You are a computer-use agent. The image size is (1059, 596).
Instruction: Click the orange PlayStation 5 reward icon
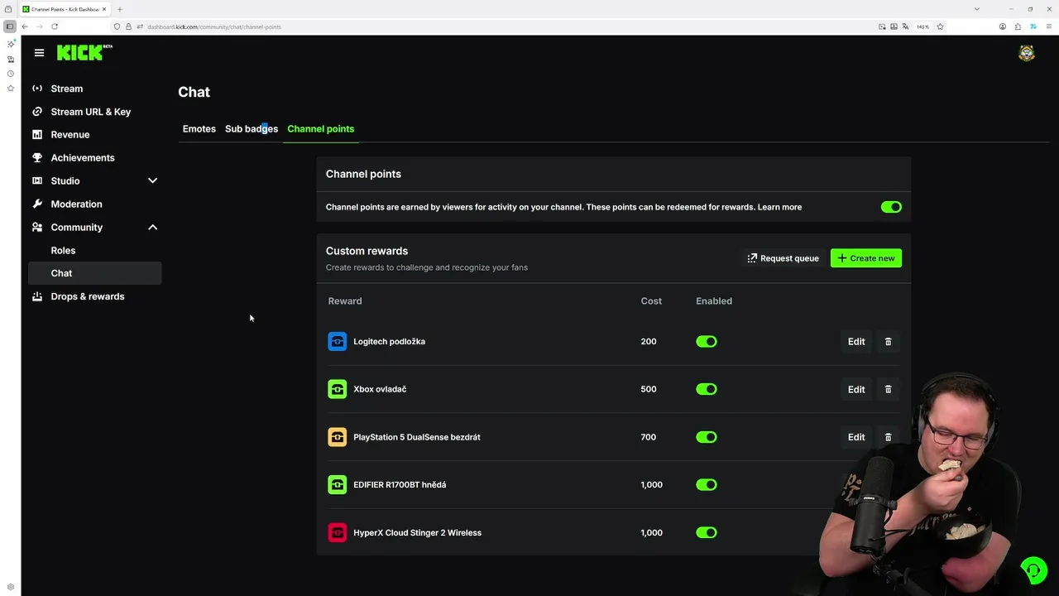point(337,437)
